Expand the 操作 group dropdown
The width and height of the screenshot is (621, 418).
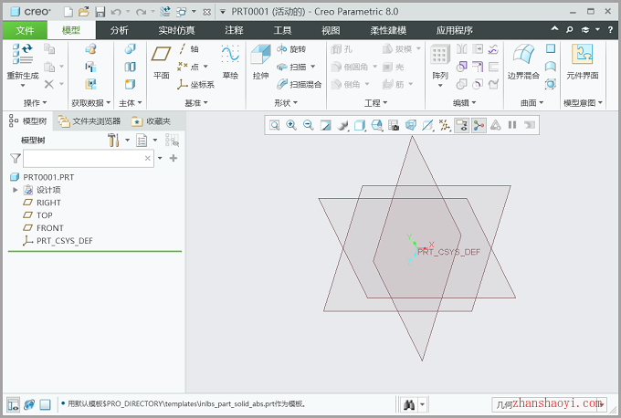(35, 103)
